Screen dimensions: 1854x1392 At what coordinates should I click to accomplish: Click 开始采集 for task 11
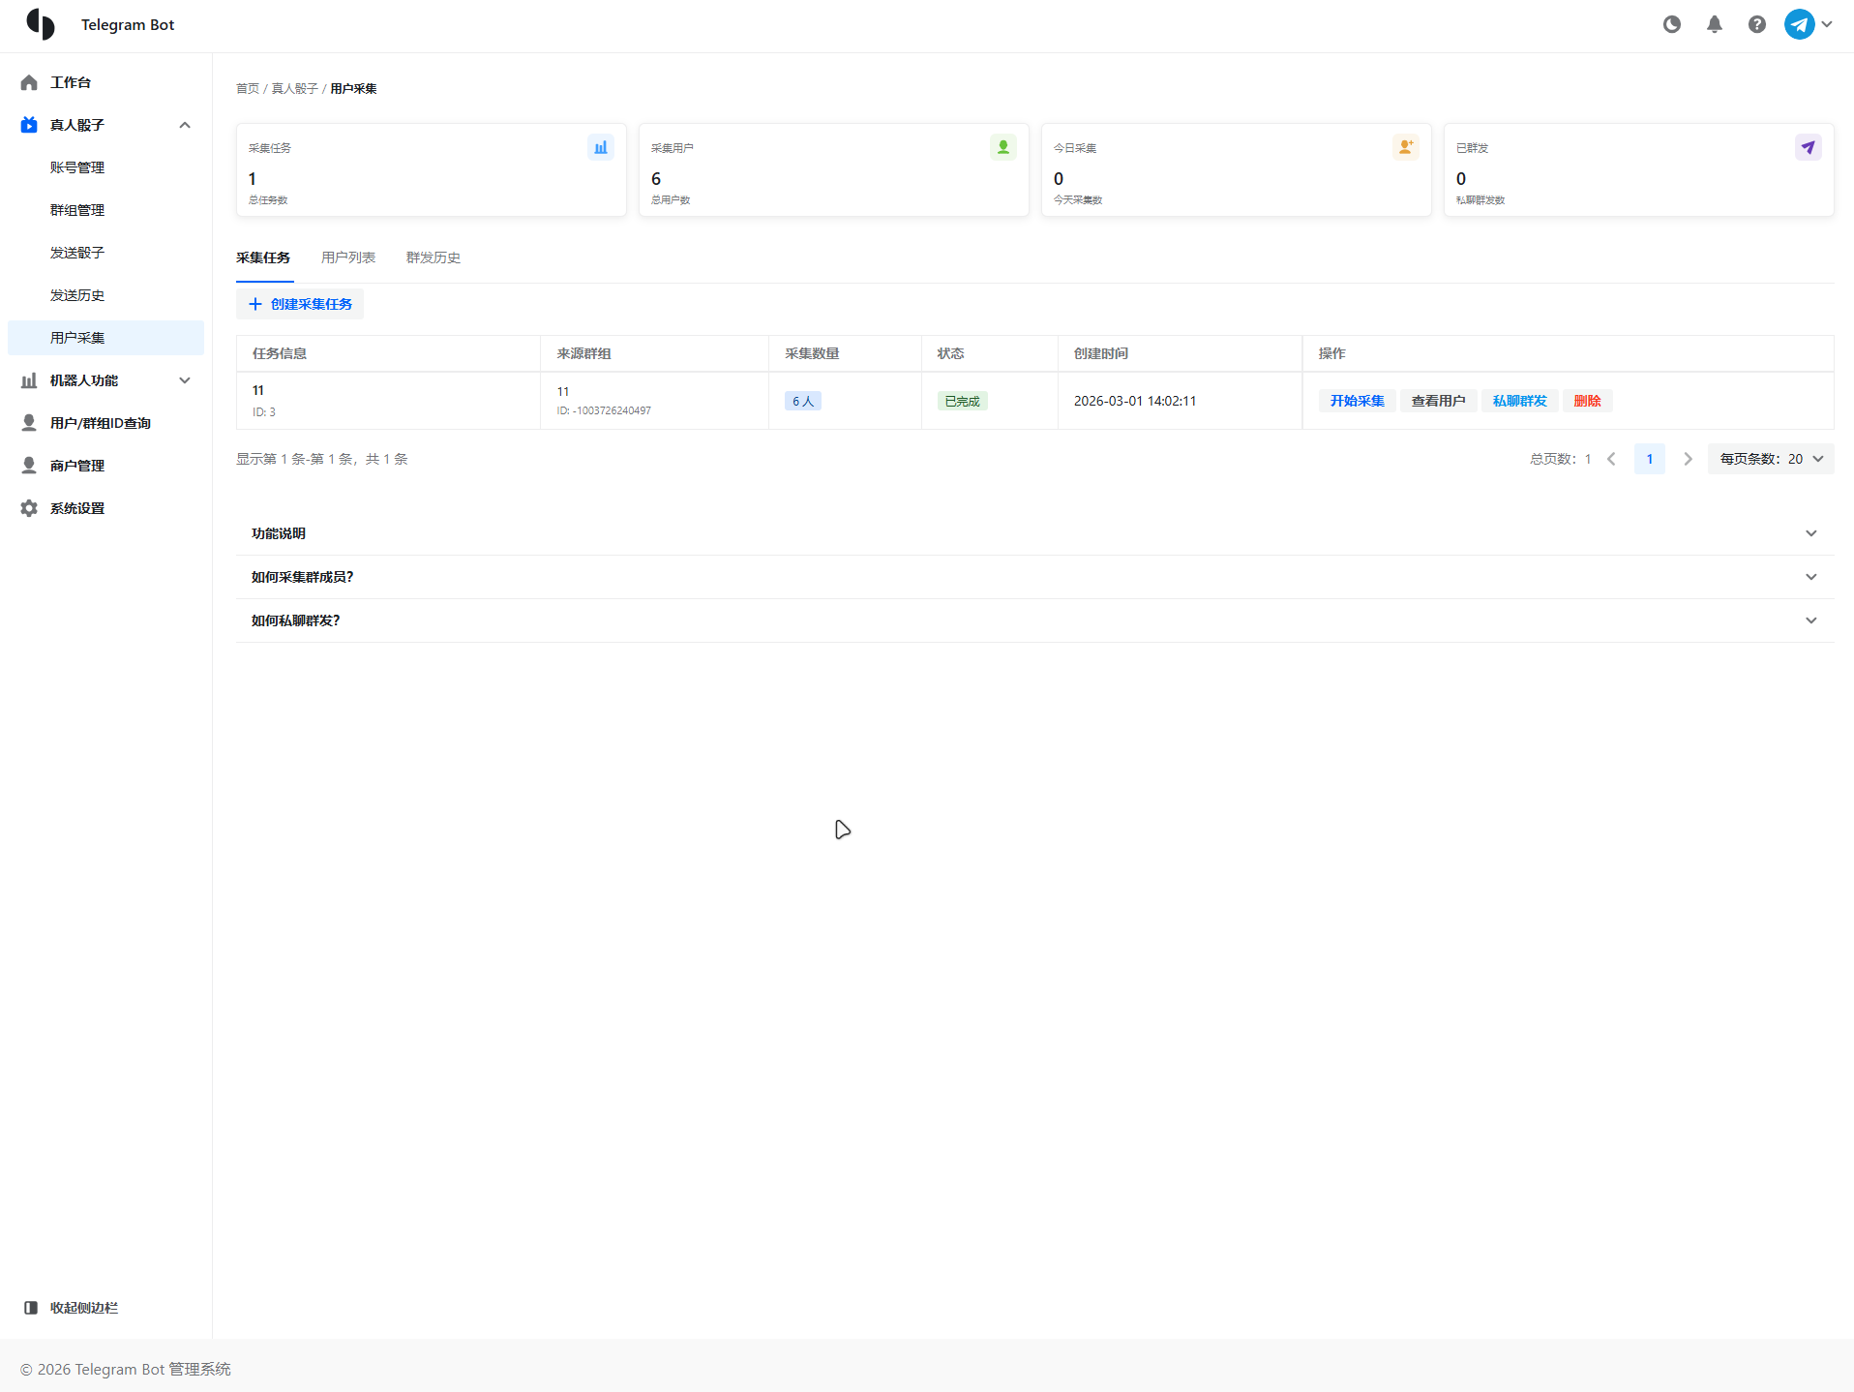point(1357,401)
